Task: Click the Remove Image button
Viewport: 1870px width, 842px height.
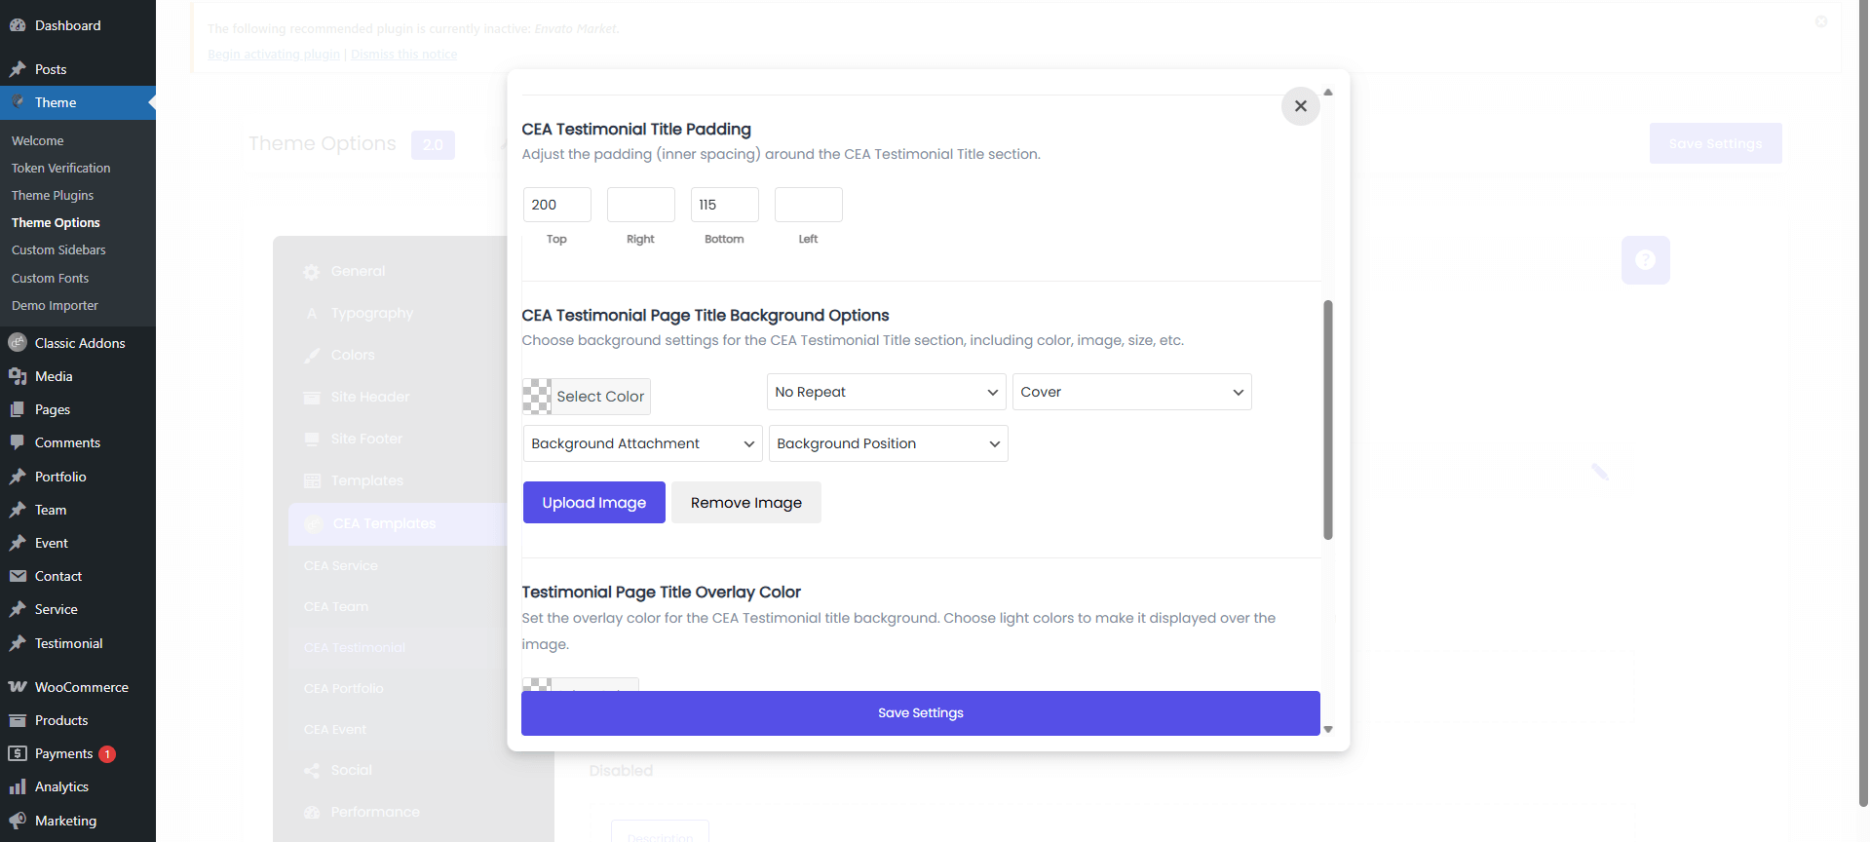Action: [x=745, y=503]
